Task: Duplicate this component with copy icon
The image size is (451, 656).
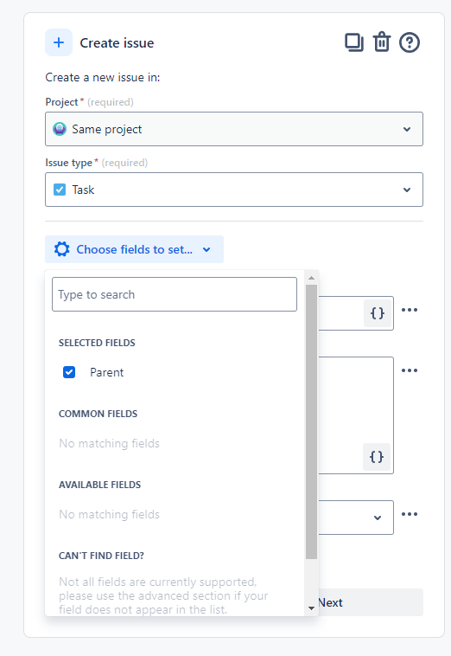Action: (354, 42)
